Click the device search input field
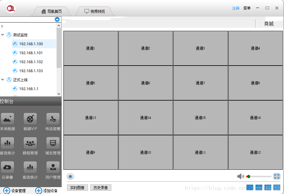The width and height of the screenshot is (284, 194). click(27, 19)
